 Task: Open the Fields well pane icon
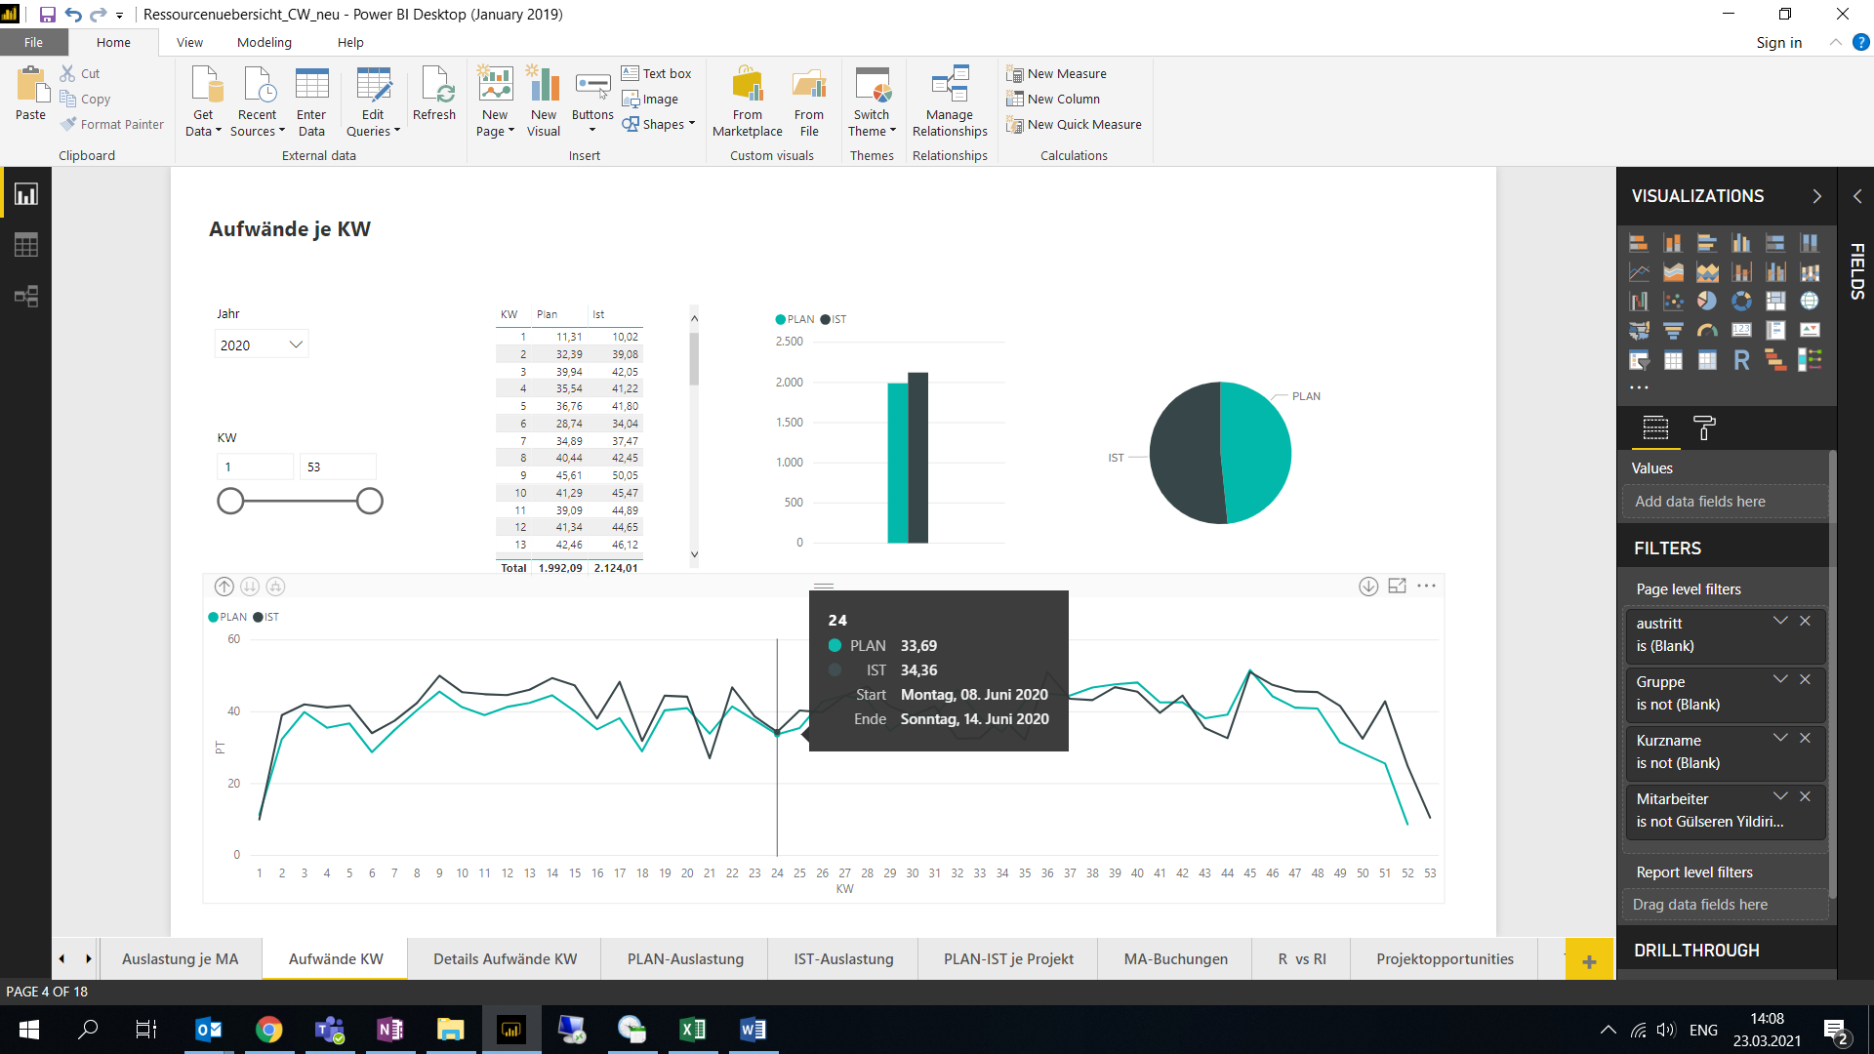coord(1655,427)
